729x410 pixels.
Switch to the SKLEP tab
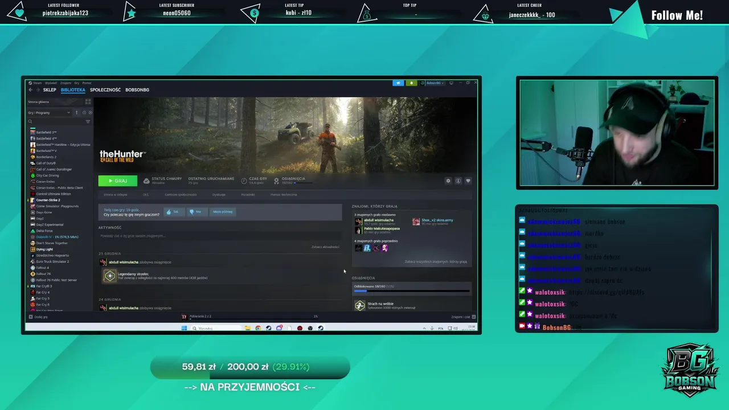tap(50, 90)
